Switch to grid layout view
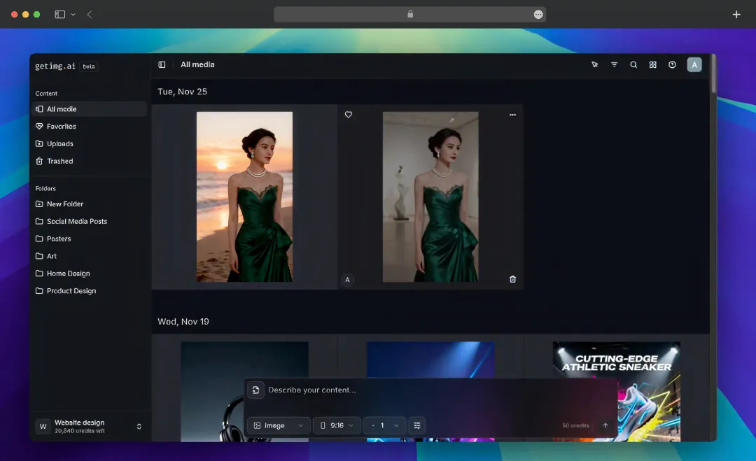Viewport: 756px width, 461px height. 652,64
